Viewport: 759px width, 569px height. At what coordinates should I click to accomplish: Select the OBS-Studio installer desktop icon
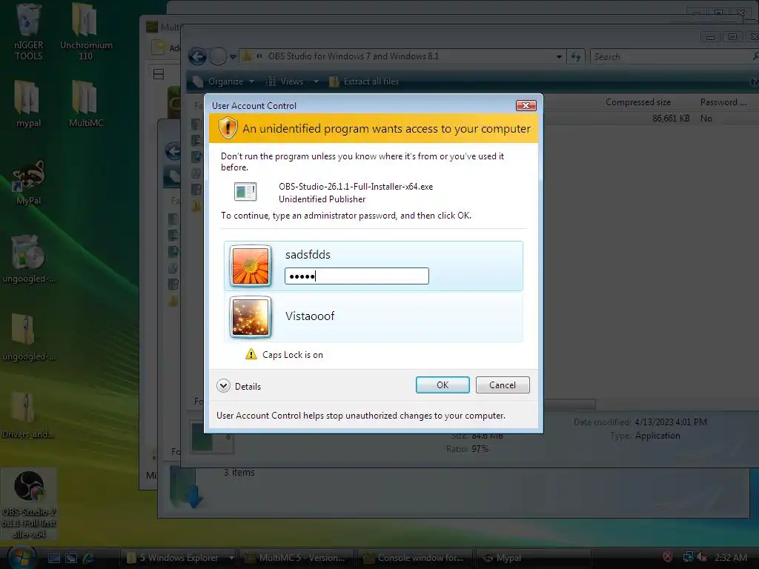29,504
